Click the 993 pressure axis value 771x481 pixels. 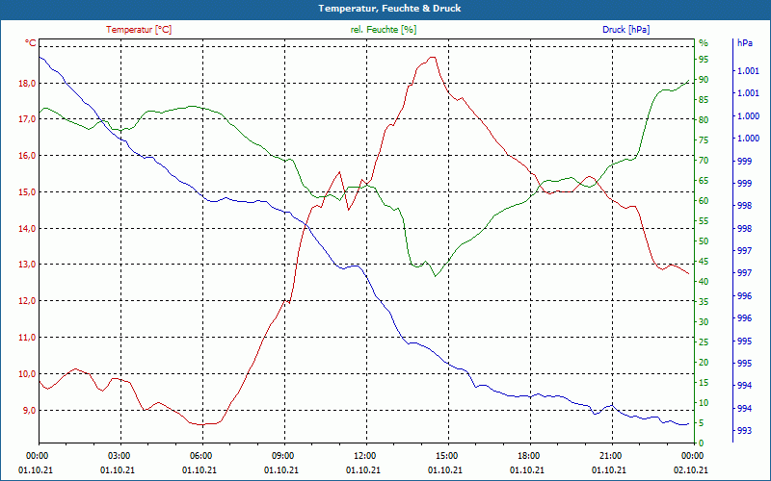click(743, 431)
